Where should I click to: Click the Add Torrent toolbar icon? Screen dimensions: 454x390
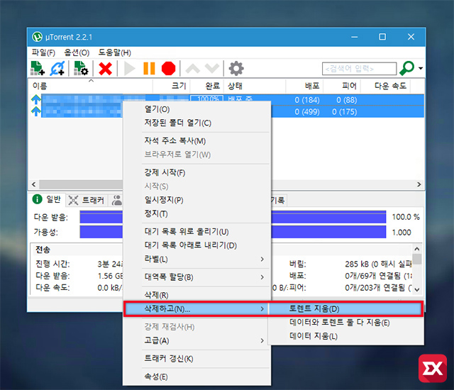click(38, 68)
